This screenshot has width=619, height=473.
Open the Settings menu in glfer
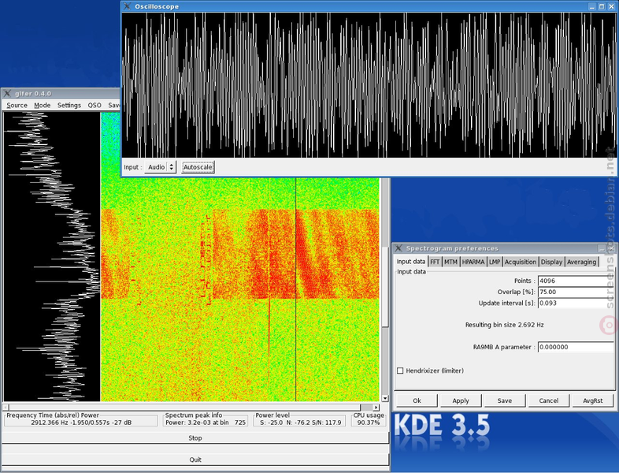click(x=69, y=105)
